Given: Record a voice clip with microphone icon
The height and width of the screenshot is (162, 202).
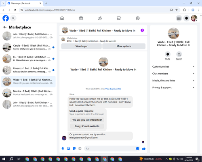Looking at the screenshot, I should (x=63, y=149).
